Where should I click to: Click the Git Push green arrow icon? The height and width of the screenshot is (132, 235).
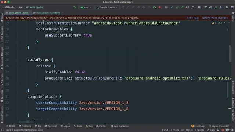pos(182,7)
